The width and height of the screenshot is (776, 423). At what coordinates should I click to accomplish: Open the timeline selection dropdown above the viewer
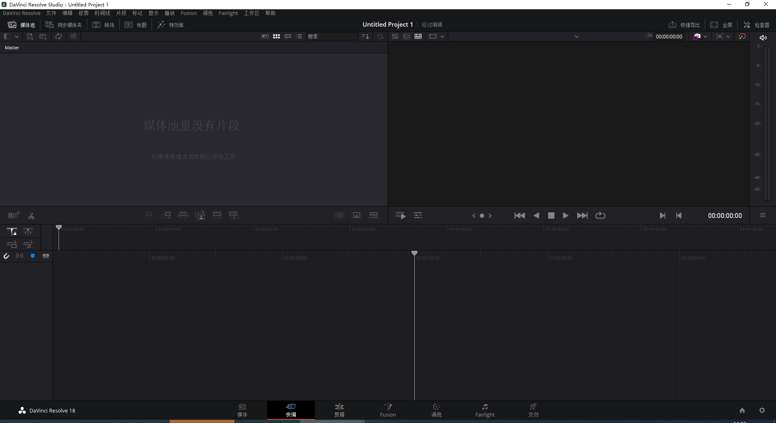577,36
